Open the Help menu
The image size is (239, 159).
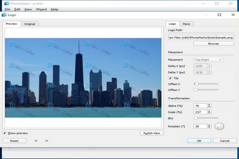(54, 9)
